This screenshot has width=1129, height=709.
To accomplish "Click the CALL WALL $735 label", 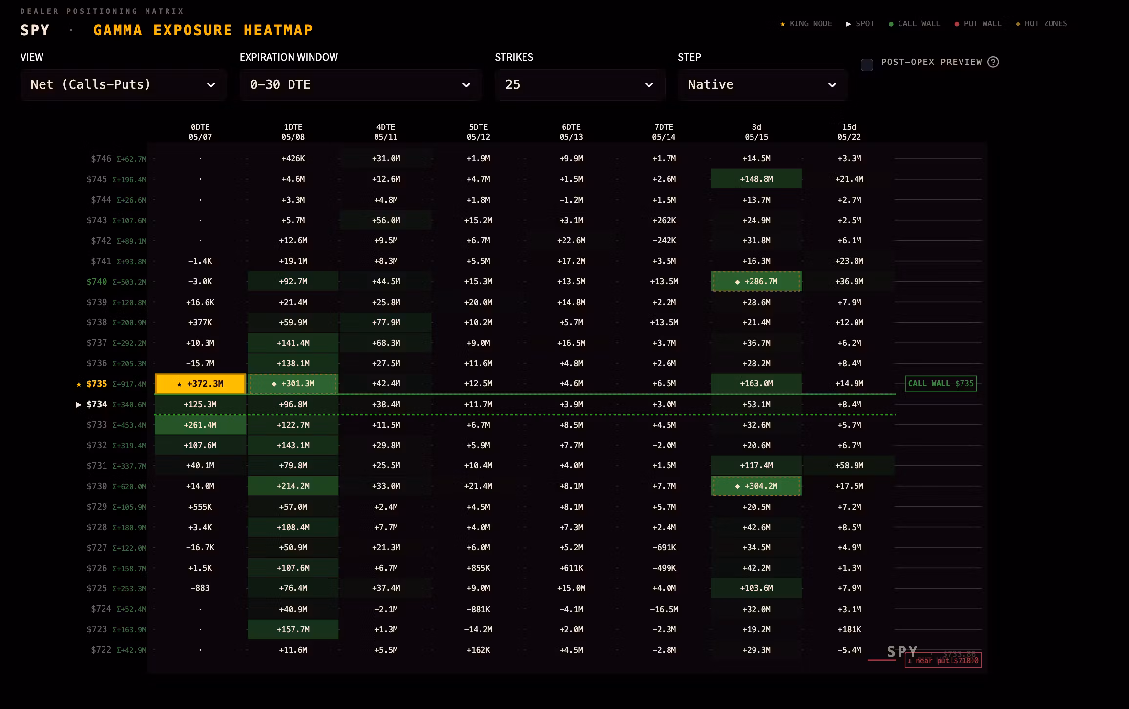I will pyautogui.click(x=941, y=384).
